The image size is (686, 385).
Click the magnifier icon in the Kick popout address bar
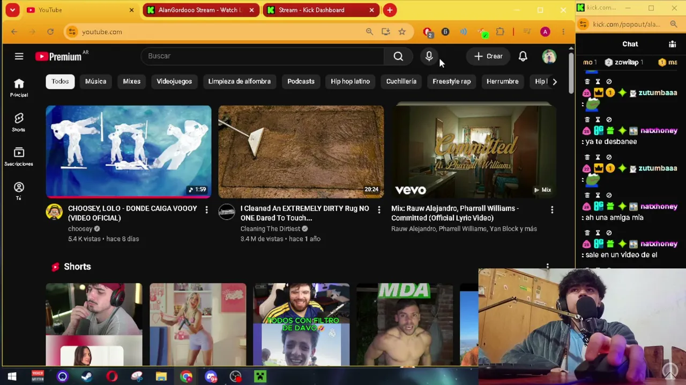tap(674, 24)
